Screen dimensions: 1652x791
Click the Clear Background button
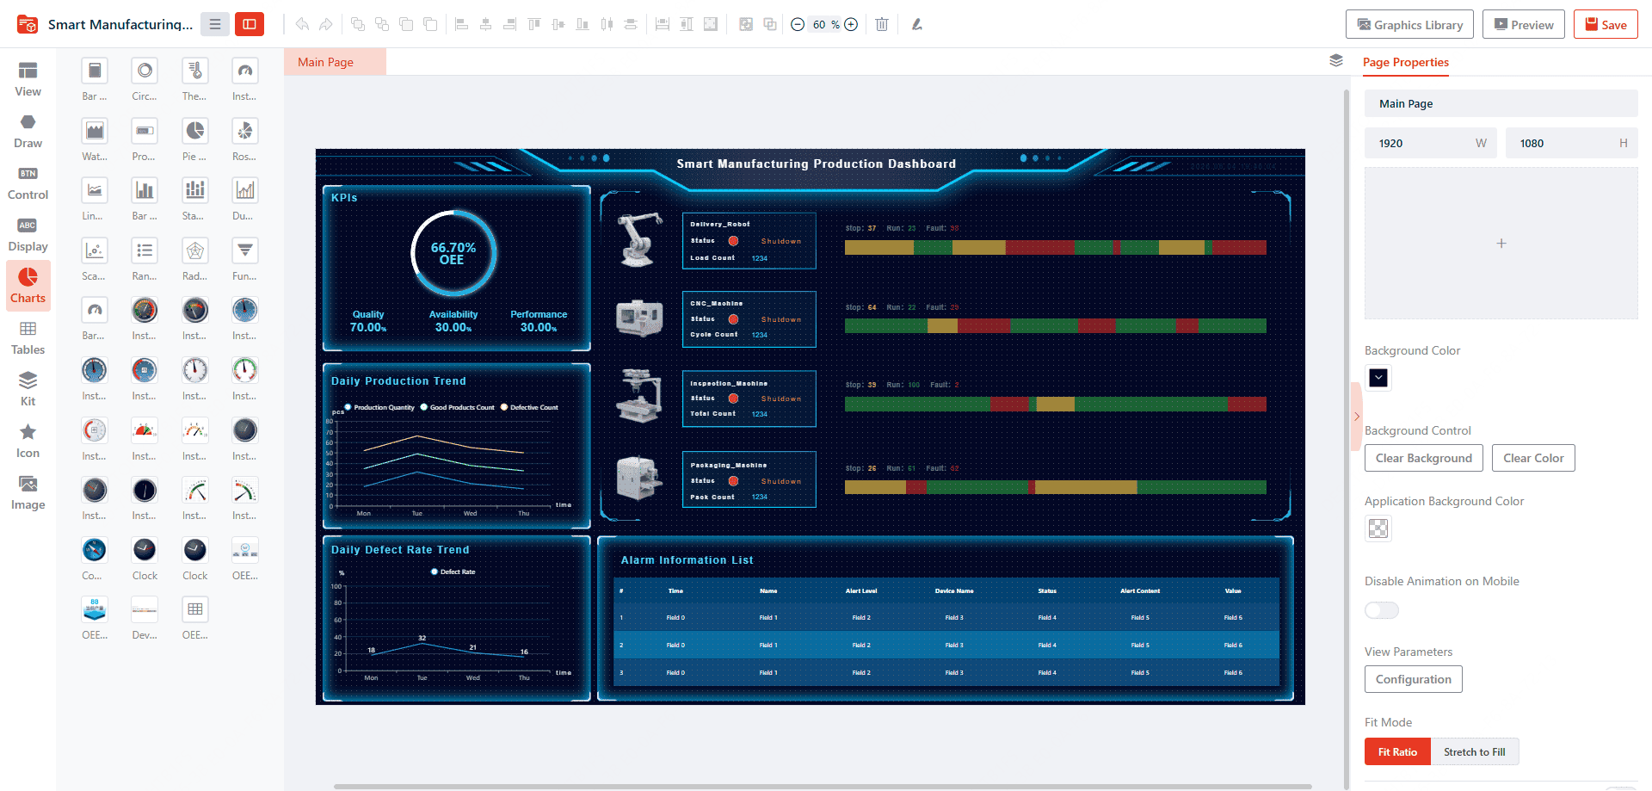click(x=1423, y=458)
